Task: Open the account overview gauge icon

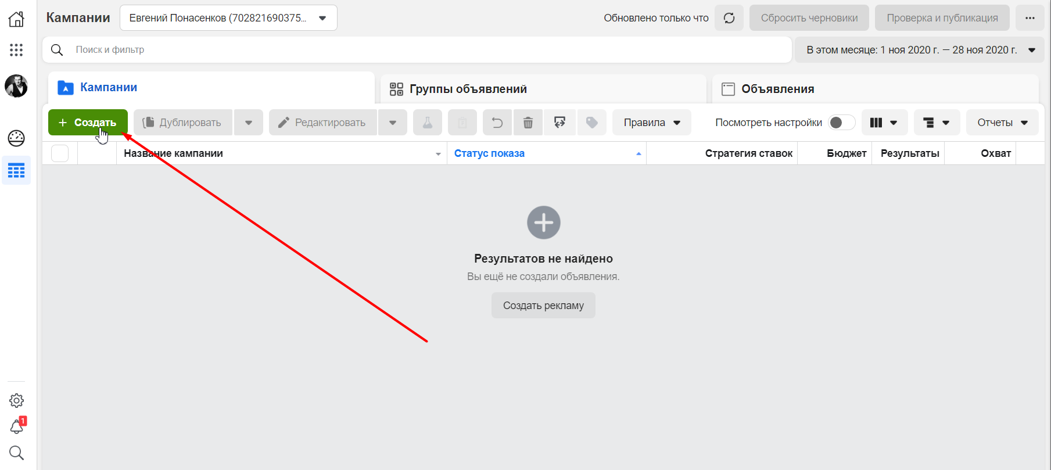Action: 16,138
